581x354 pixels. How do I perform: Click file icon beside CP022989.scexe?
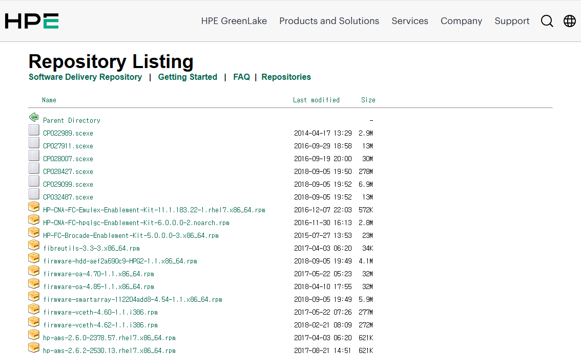(x=34, y=130)
